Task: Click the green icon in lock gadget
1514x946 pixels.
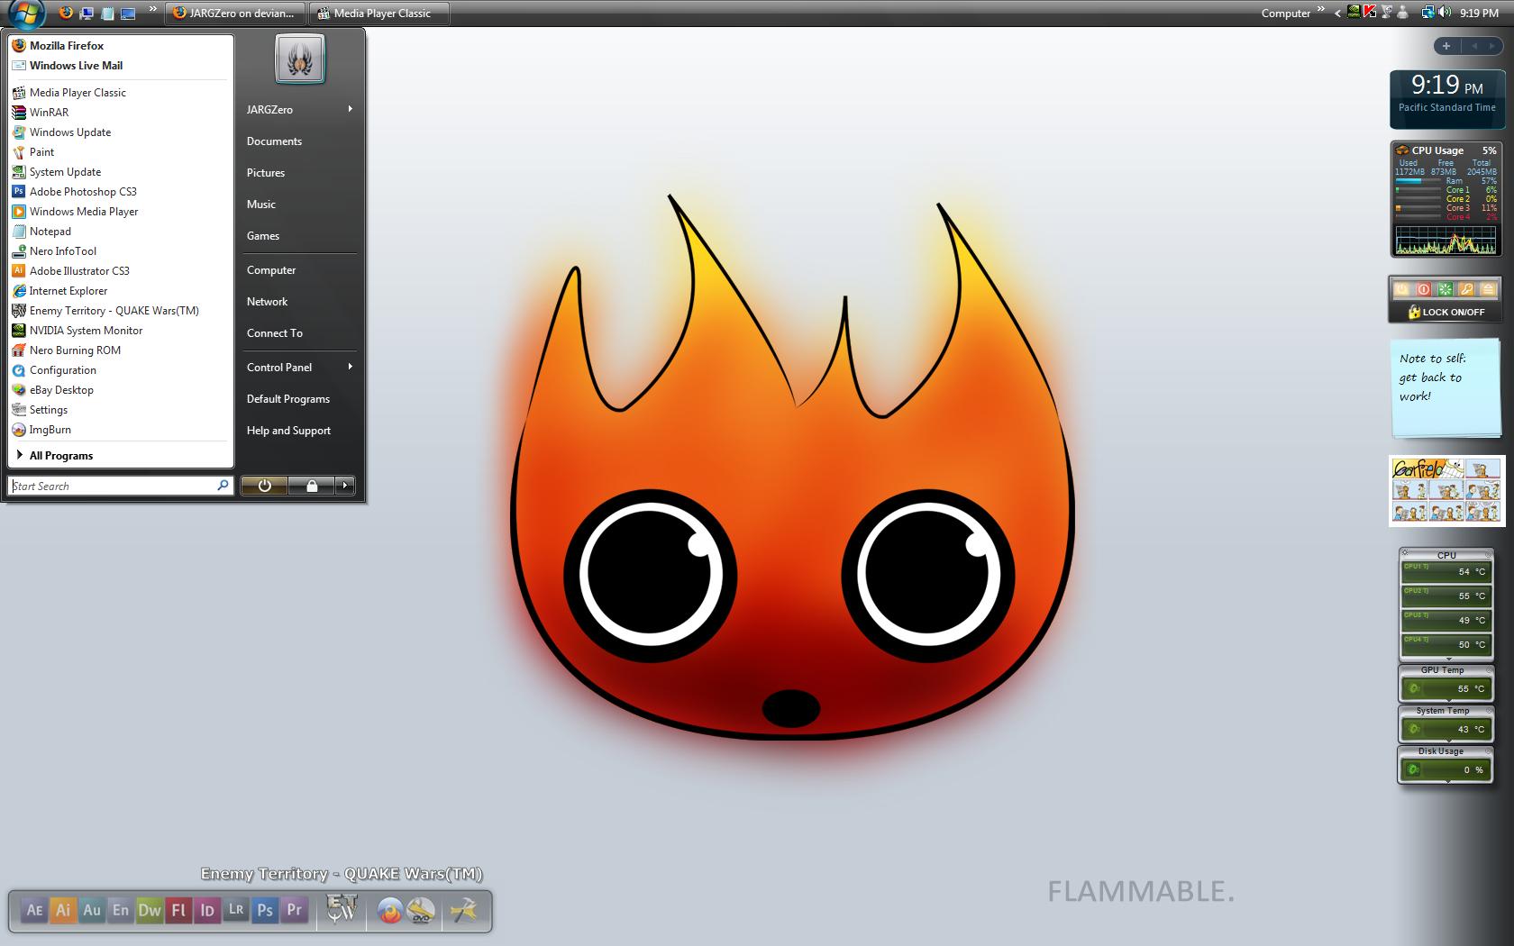Action: tap(1445, 289)
